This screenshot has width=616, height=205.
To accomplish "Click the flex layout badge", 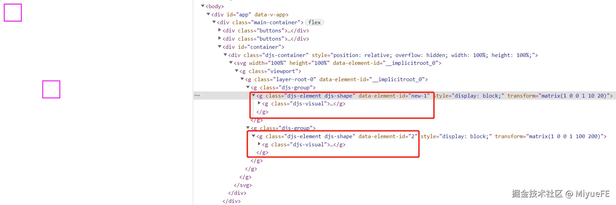I will coord(314,23).
